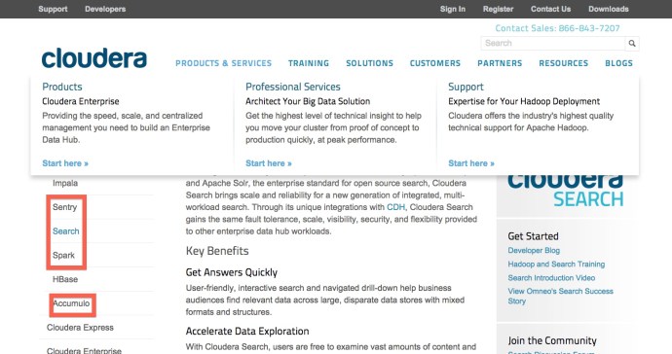Select Accumulo in the sidebar
672x354 pixels.
(x=71, y=303)
